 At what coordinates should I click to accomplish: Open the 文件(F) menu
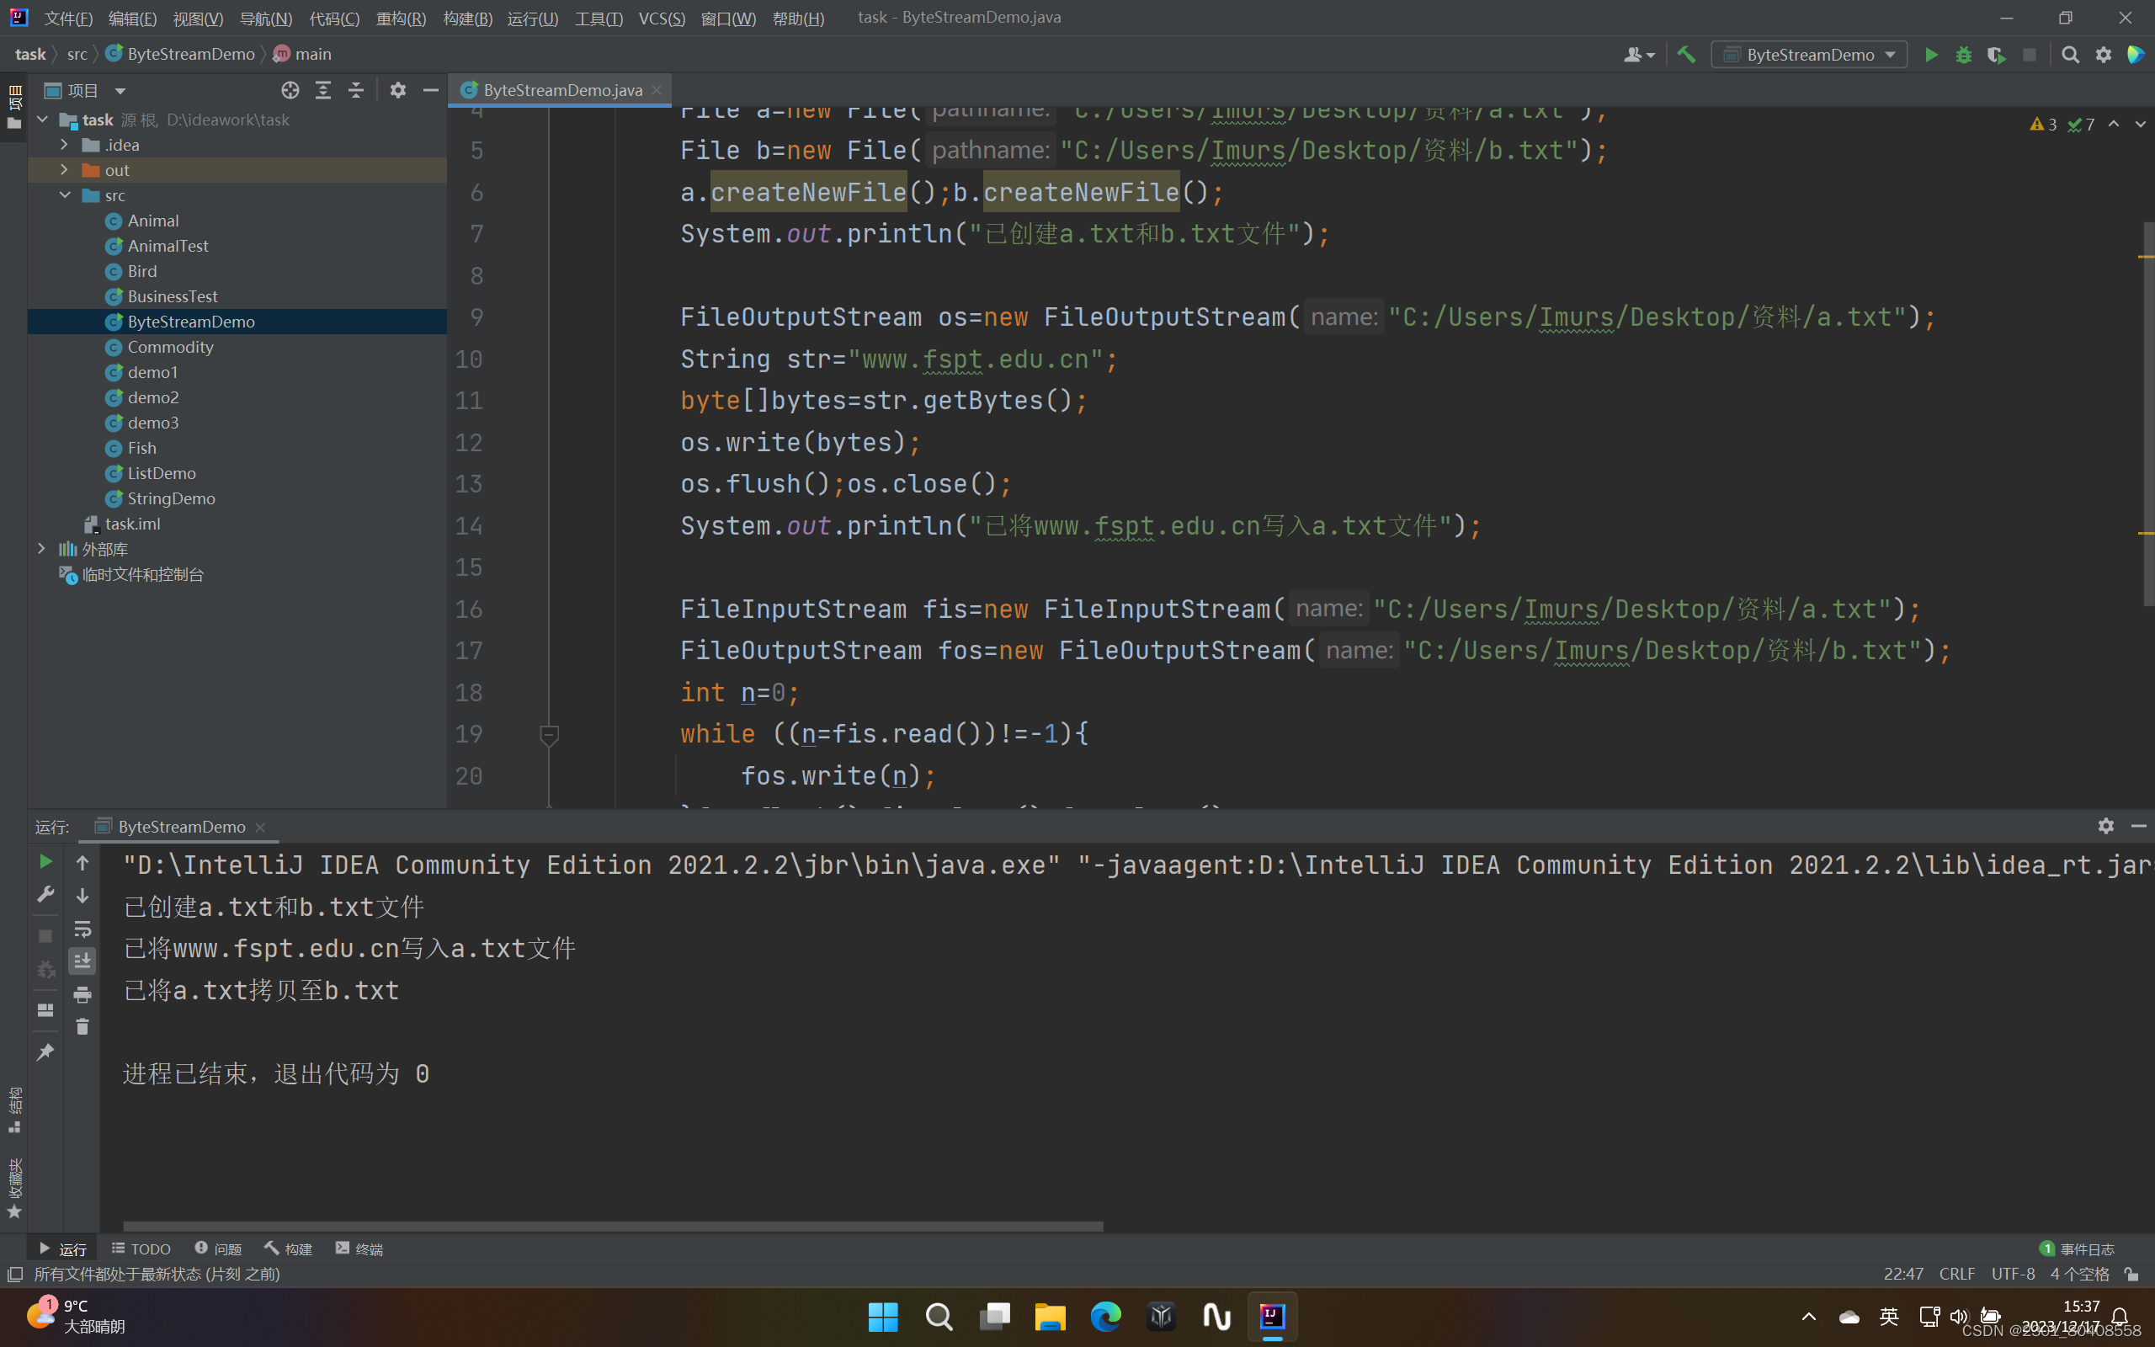tap(68, 18)
